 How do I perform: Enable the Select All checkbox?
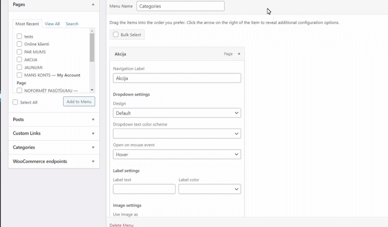coord(15,102)
